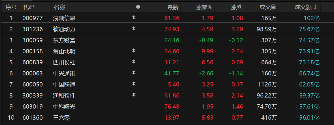The width and height of the screenshot is (334, 125).
Task: Click latest price 74.93
Action: click(172, 29)
